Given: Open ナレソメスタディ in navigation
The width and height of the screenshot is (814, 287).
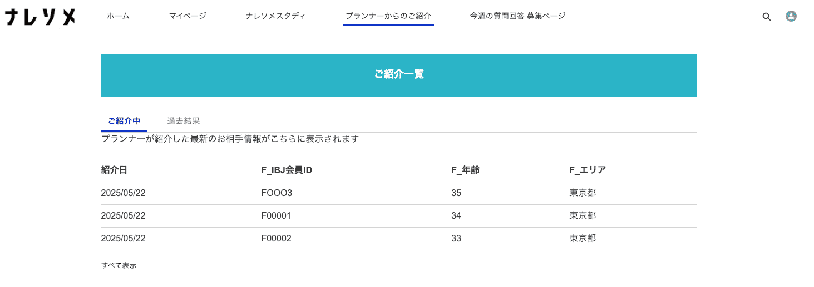Looking at the screenshot, I should (x=275, y=16).
